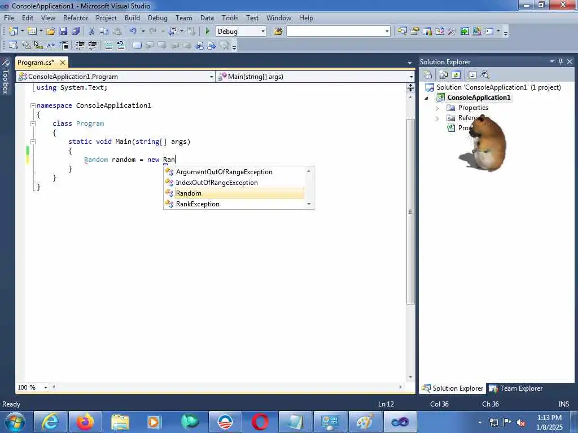Screen dimensions: 578x433
Task: Expand the References node in Solution Explorer
Action: [x=437, y=118]
